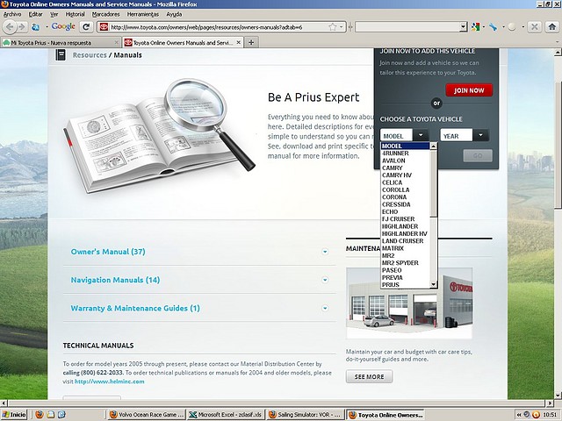Open the toolbar search box dropdown arrow

463,27
